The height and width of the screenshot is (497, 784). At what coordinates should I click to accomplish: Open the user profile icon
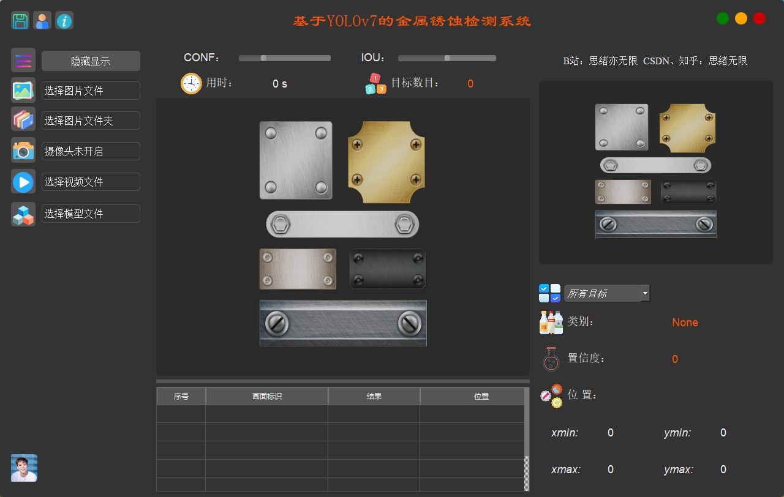tap(42, 21)
